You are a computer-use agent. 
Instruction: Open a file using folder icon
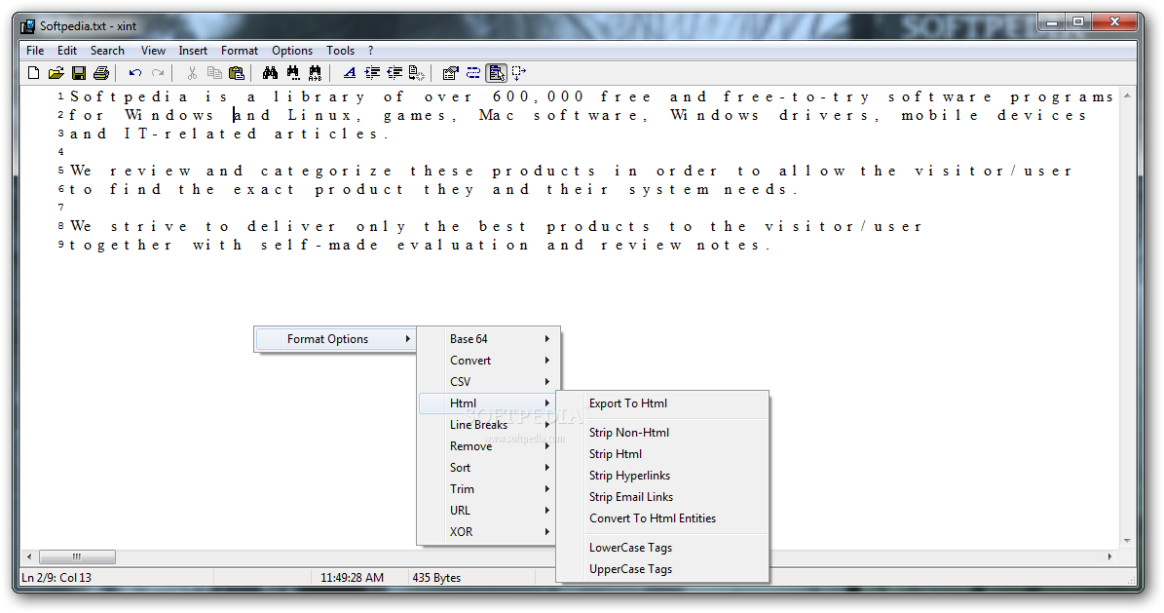(x=56, y=73)
